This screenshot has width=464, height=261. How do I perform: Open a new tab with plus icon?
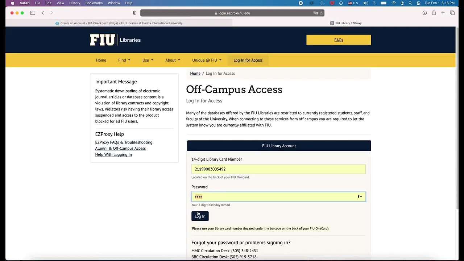pos(443,13)
